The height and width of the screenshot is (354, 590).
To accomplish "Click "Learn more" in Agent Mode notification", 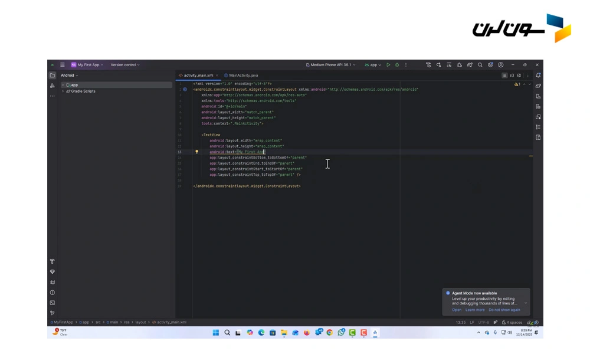I will tap(475, 310).
